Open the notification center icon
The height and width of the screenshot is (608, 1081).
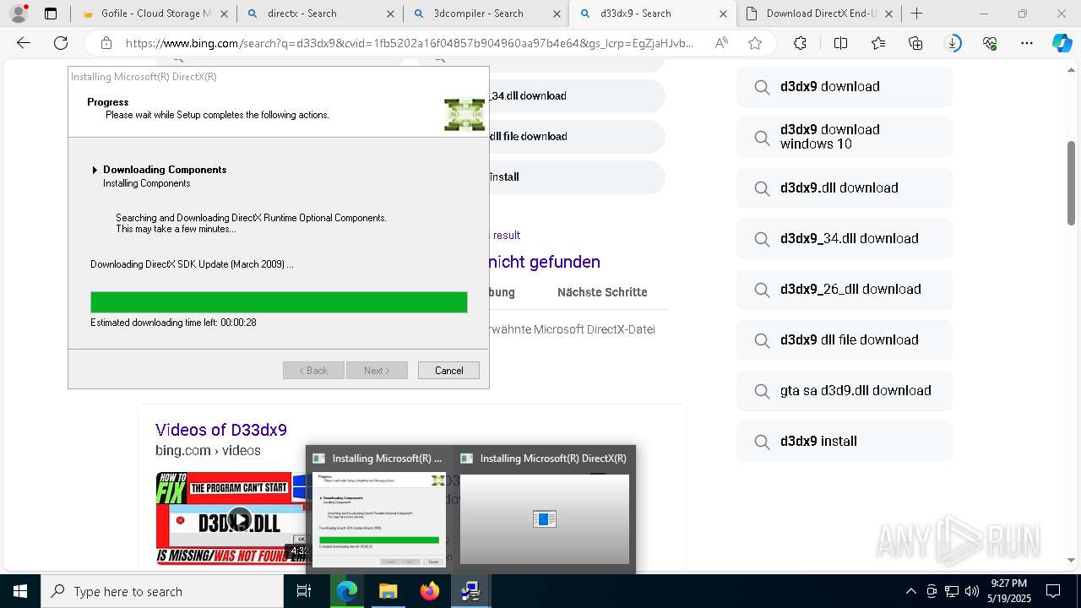pos(1053,591)
